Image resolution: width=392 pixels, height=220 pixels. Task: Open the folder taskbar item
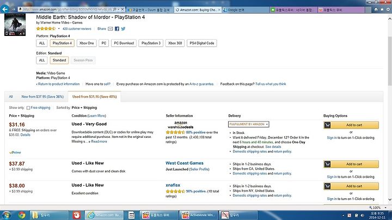click(x=49, y=215)
